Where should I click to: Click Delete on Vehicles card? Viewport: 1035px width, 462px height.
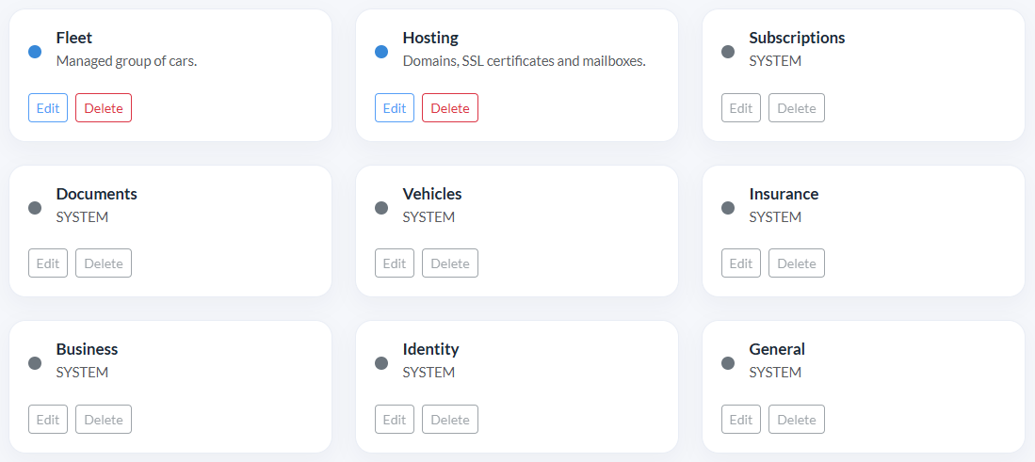(x=450, y=263)
